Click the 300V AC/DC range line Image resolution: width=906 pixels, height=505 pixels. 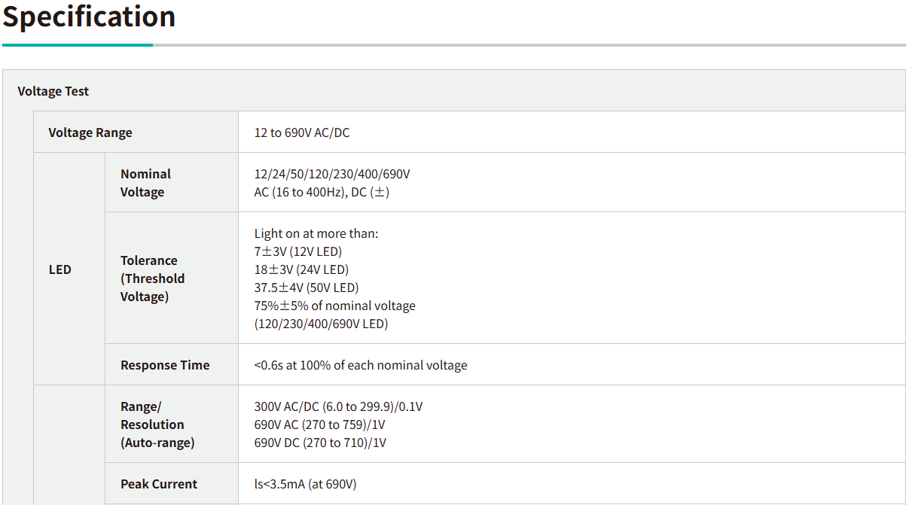(338, 406)
